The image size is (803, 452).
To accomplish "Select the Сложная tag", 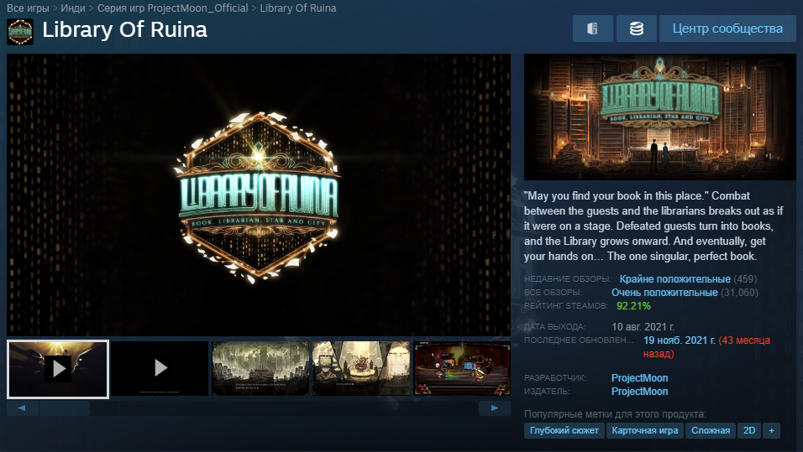I will (x=711, y=430).
